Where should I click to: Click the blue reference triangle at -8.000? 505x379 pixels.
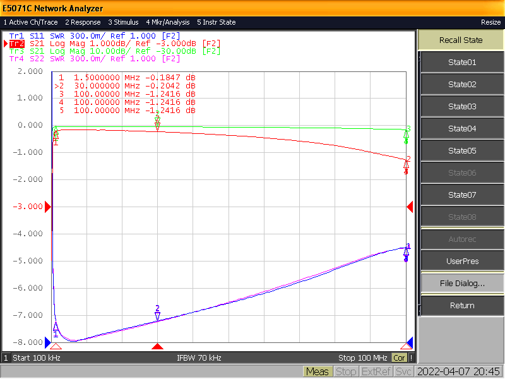(x=48, y=342)
